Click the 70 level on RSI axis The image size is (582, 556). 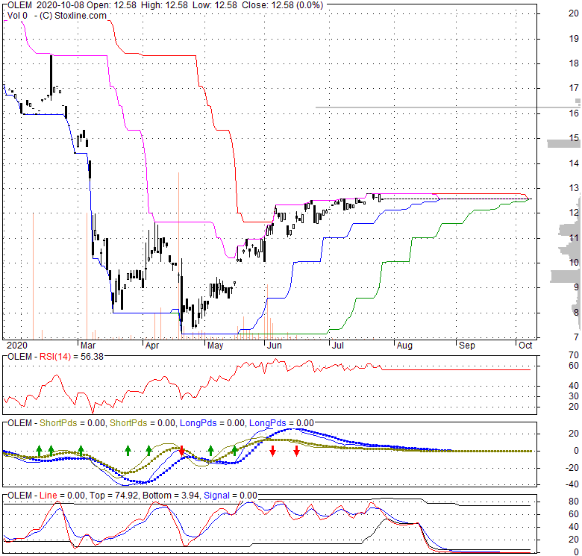574,355
